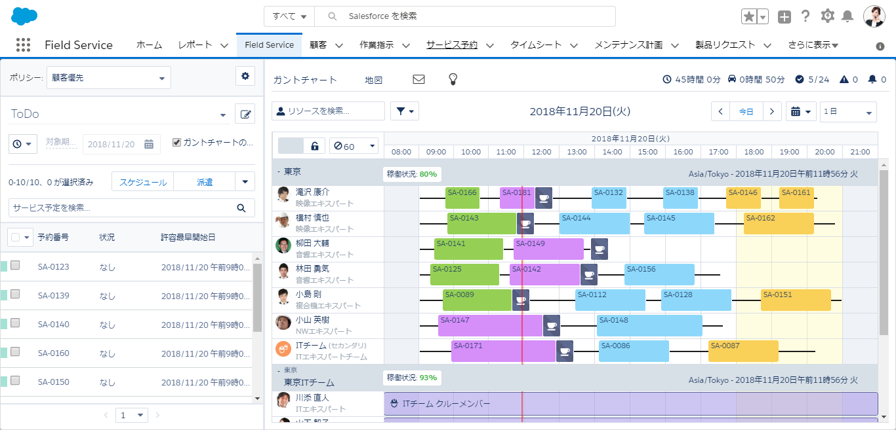
Task: Go to the previous day arrow
Action: pos(720,111)
